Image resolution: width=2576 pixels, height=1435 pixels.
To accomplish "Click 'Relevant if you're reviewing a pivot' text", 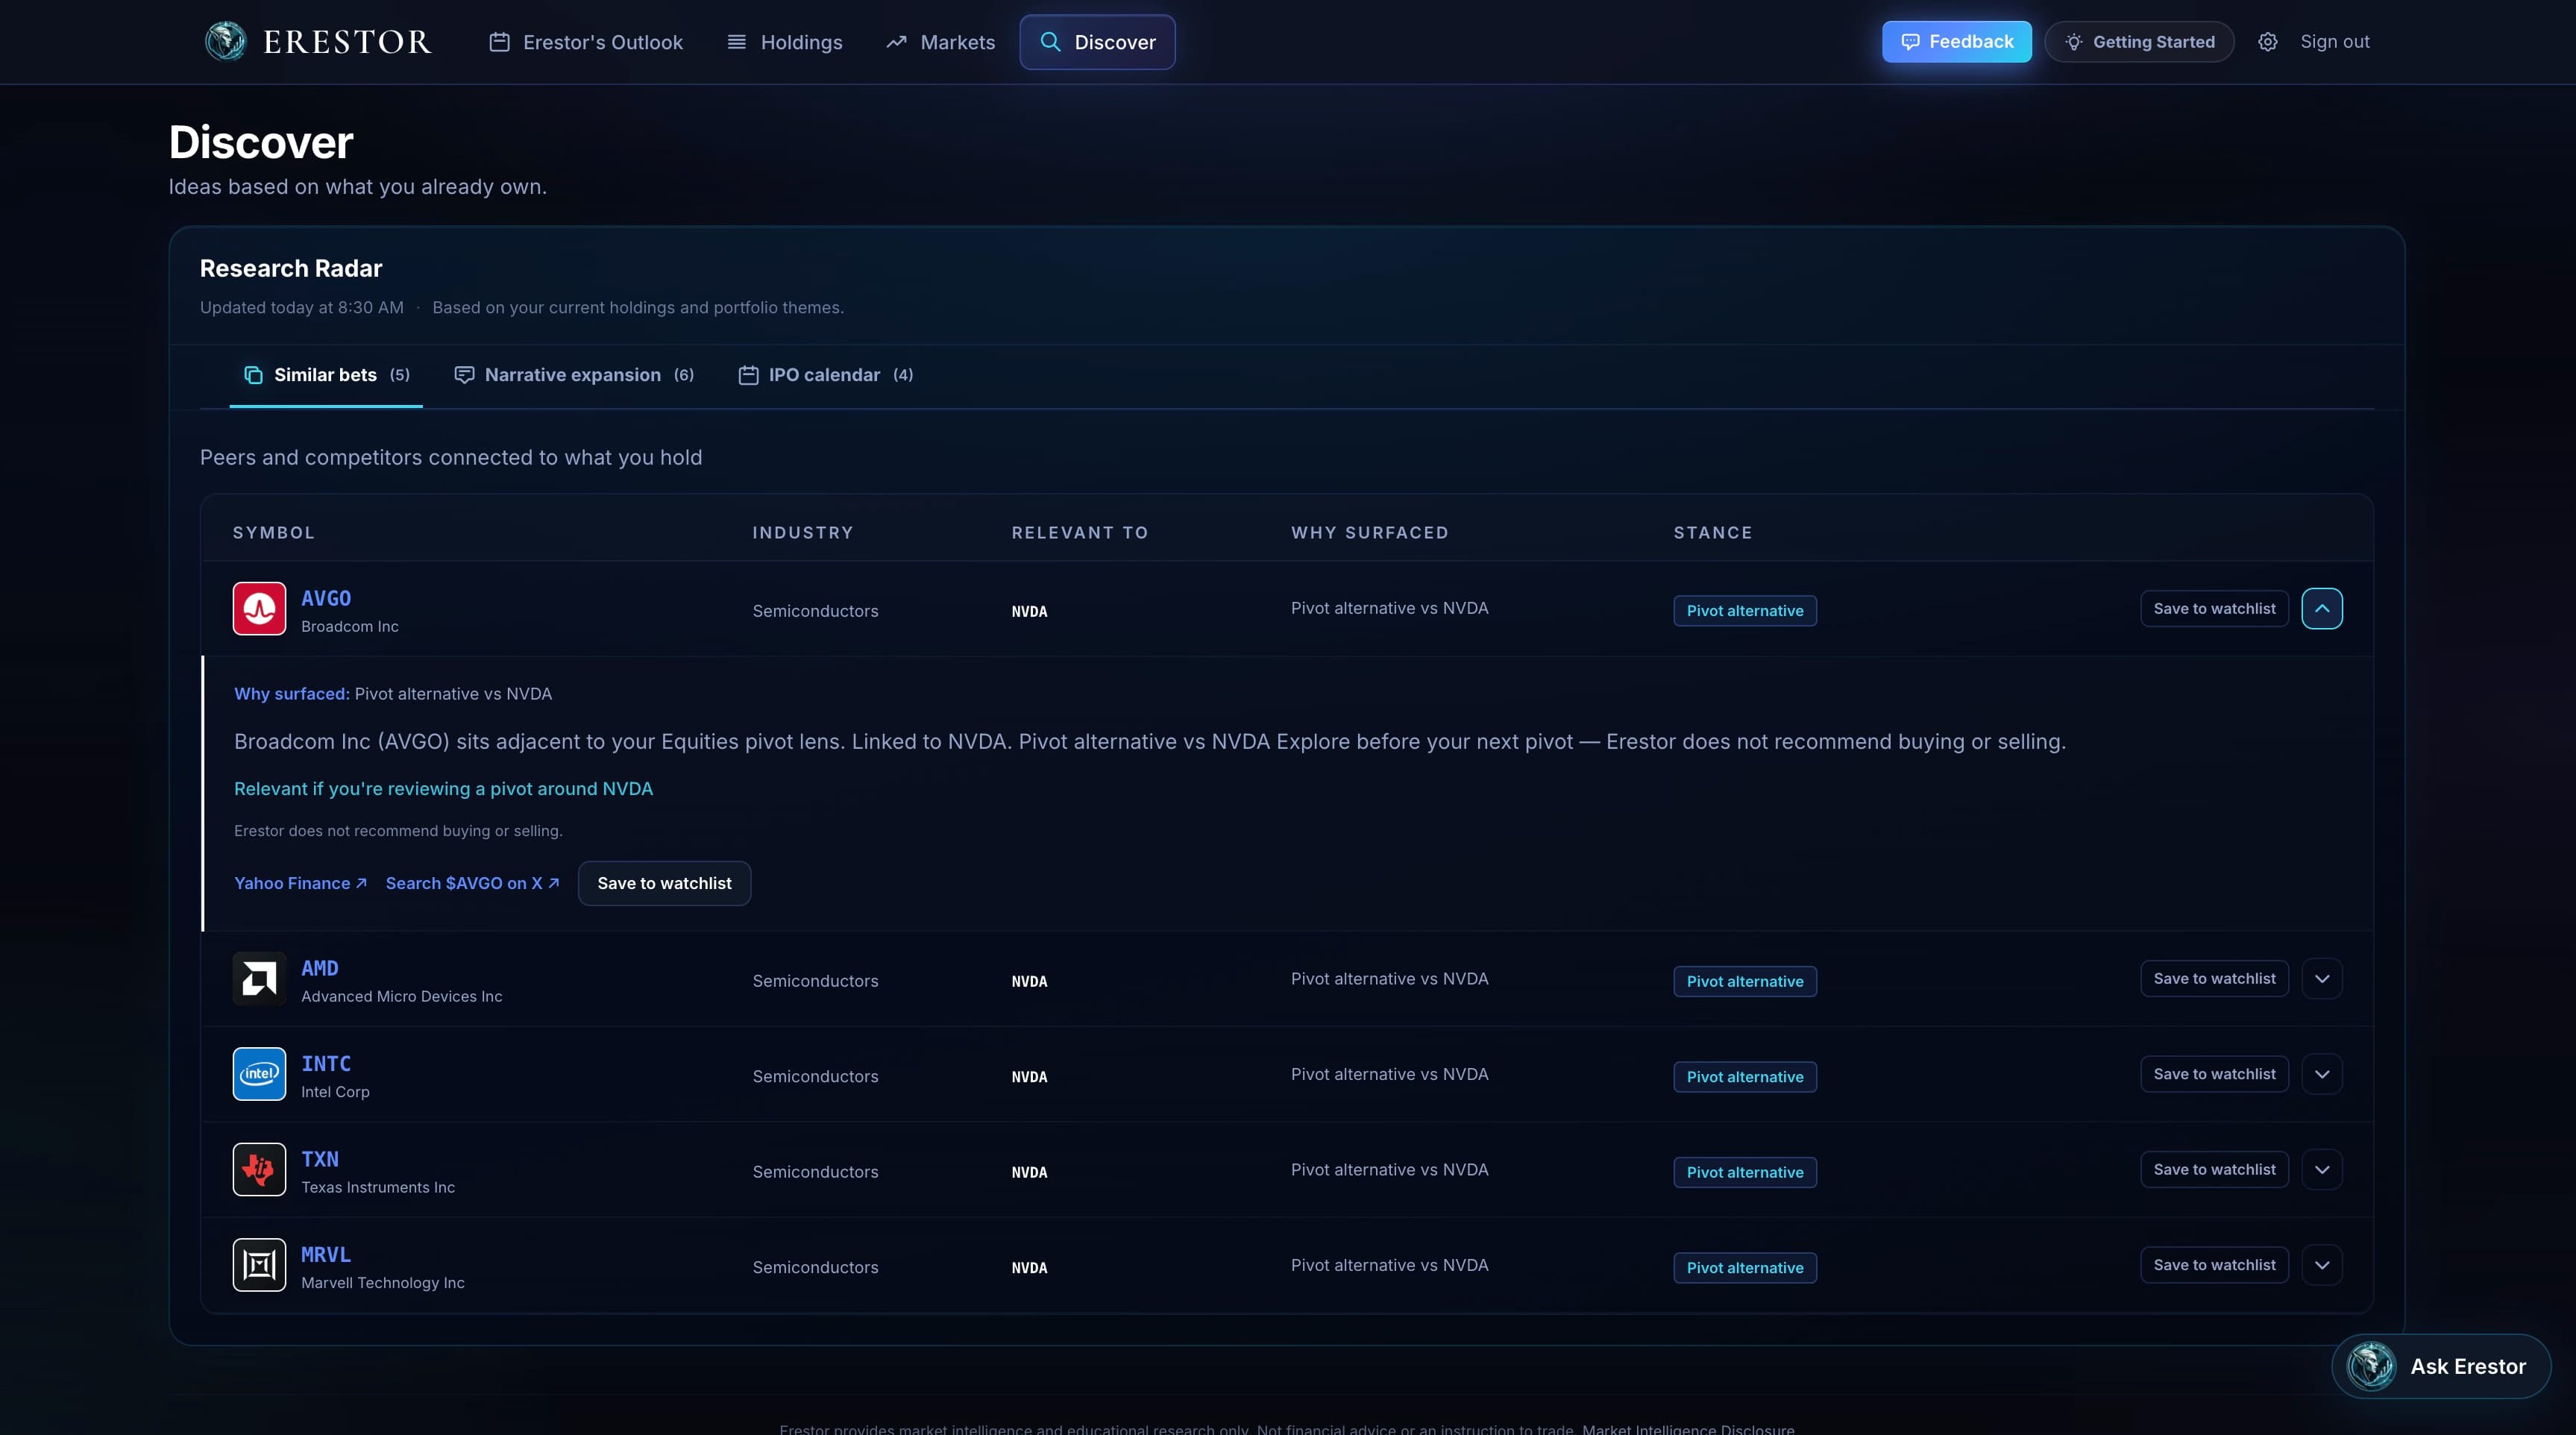I will [x=443, y=789].
